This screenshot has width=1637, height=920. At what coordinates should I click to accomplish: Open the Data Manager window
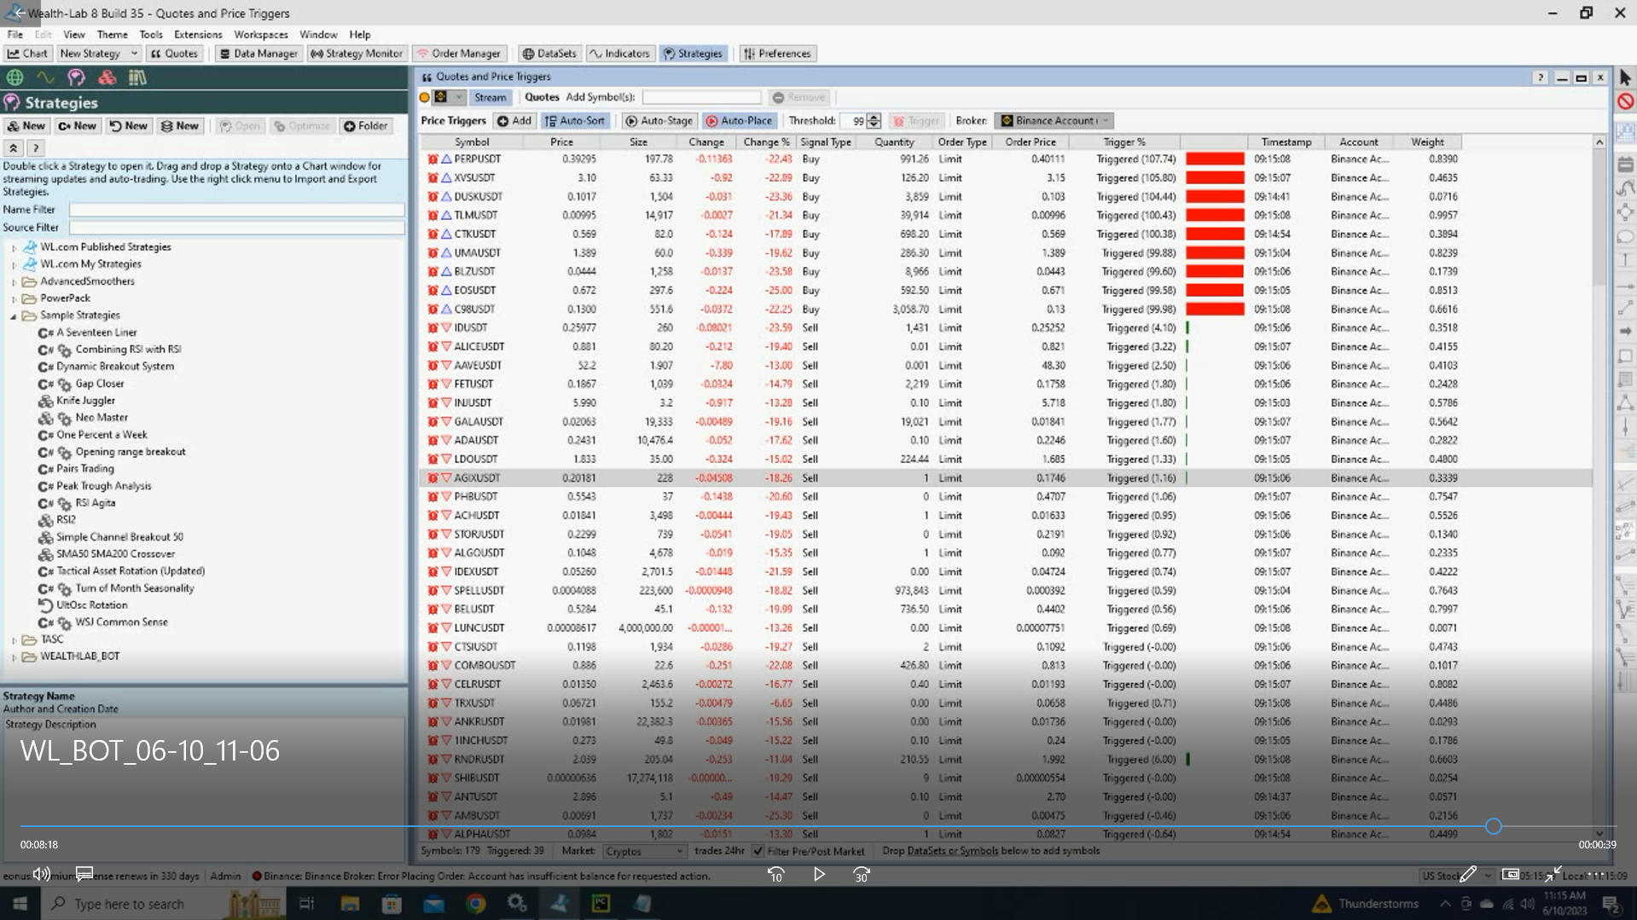coord(258,54)
